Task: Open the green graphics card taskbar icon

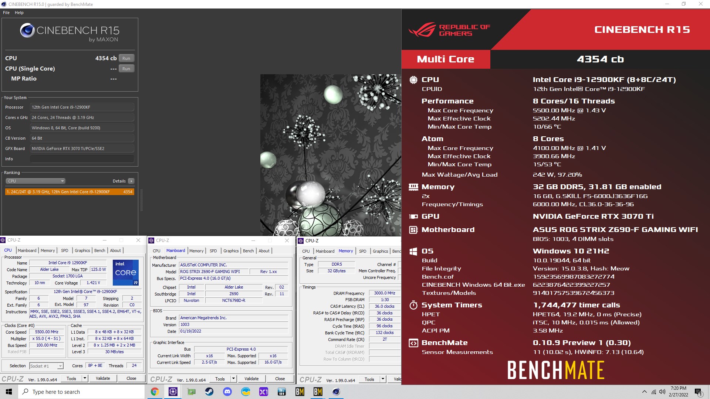Action: pos(191,392)
